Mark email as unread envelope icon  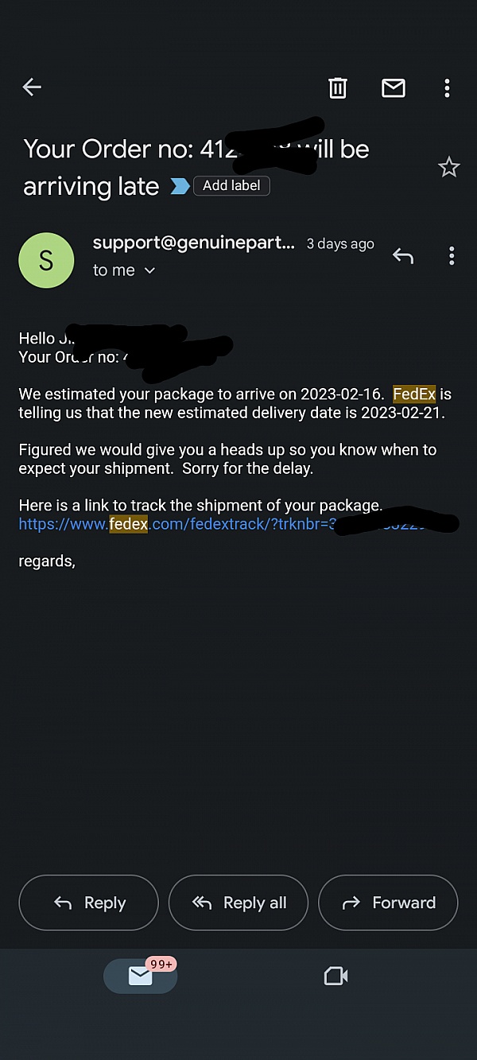tap(394, 87)
